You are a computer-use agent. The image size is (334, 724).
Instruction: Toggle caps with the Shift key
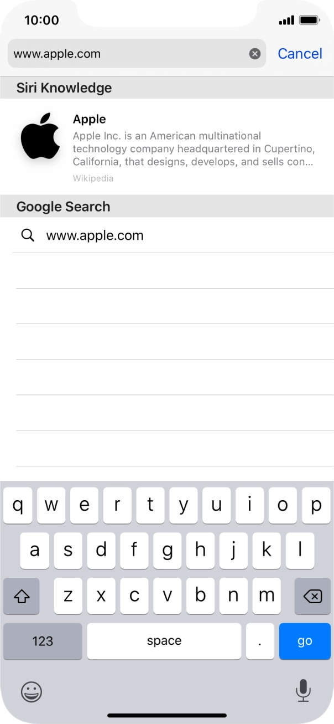click(x=21, y=596)
